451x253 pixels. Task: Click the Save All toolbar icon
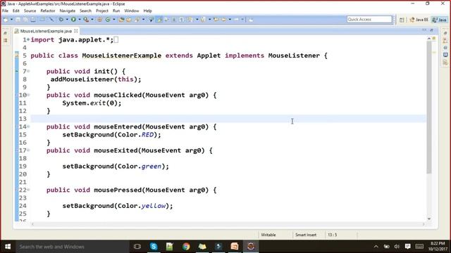(25, 20)
